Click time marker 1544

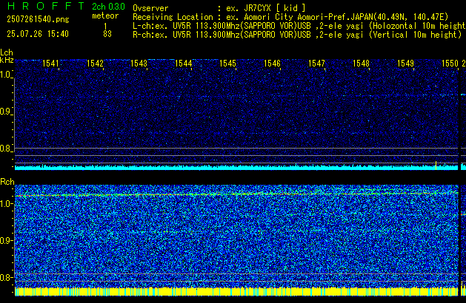tap(184, 64)
